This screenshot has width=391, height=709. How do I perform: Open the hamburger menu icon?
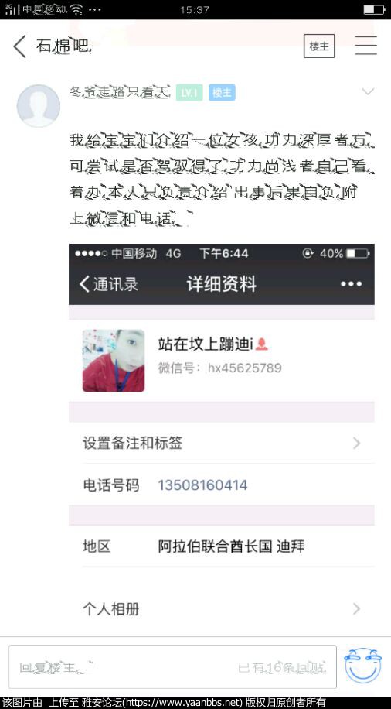tap(365, 46)
